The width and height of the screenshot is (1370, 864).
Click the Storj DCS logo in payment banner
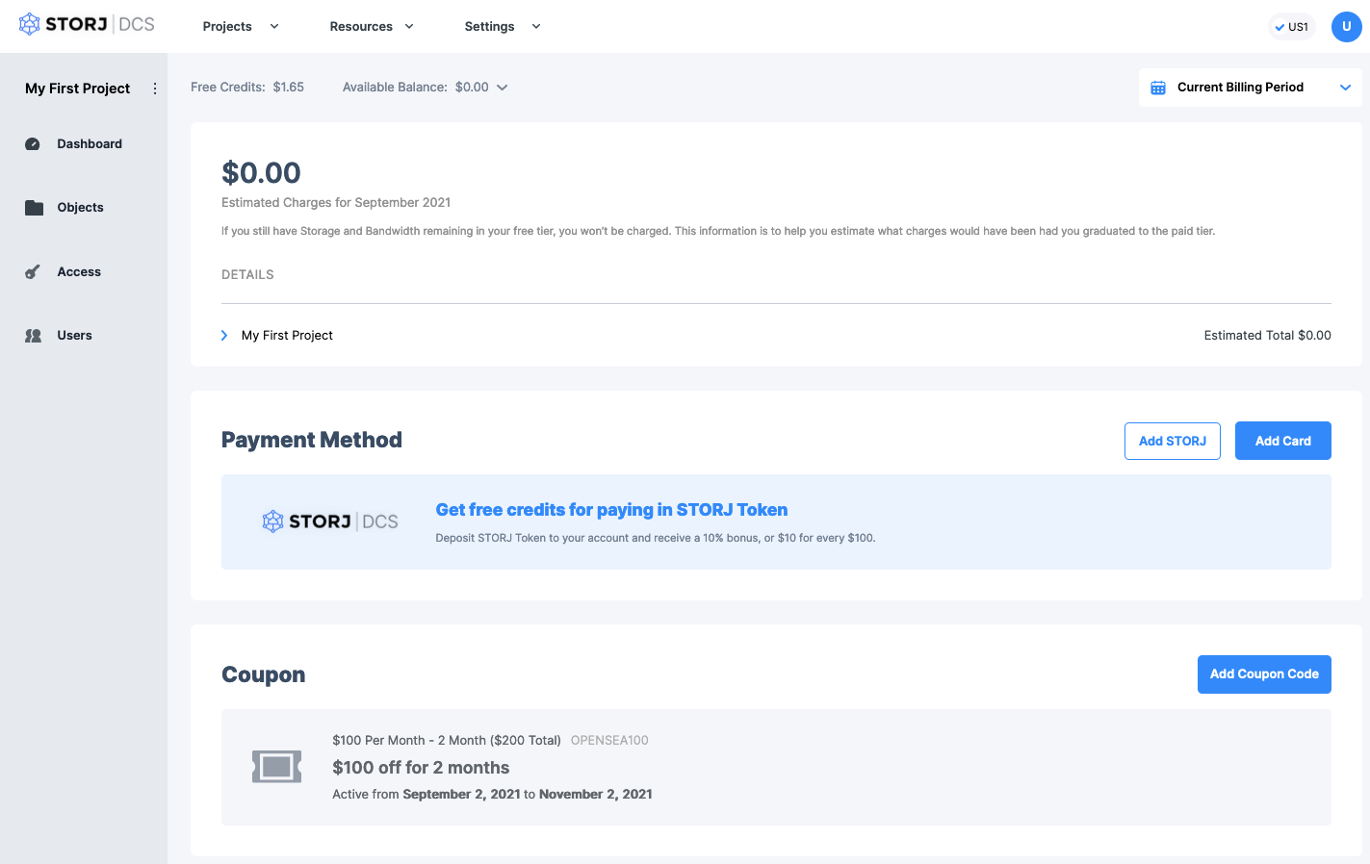pyautogui.click(x=330, y=521)
